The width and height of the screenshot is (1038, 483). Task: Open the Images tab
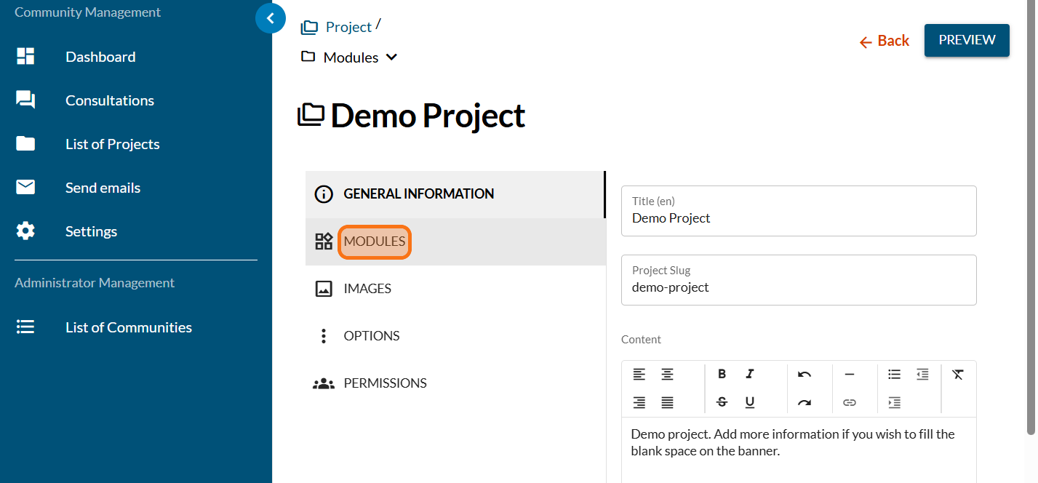pos(367,289)
